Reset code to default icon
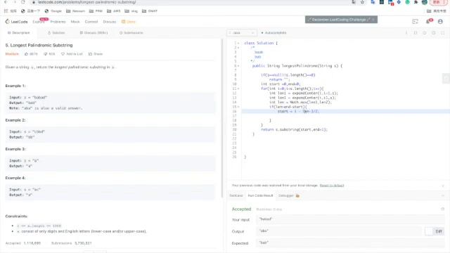This screenshot has height=253, width=450. [425, 33]
